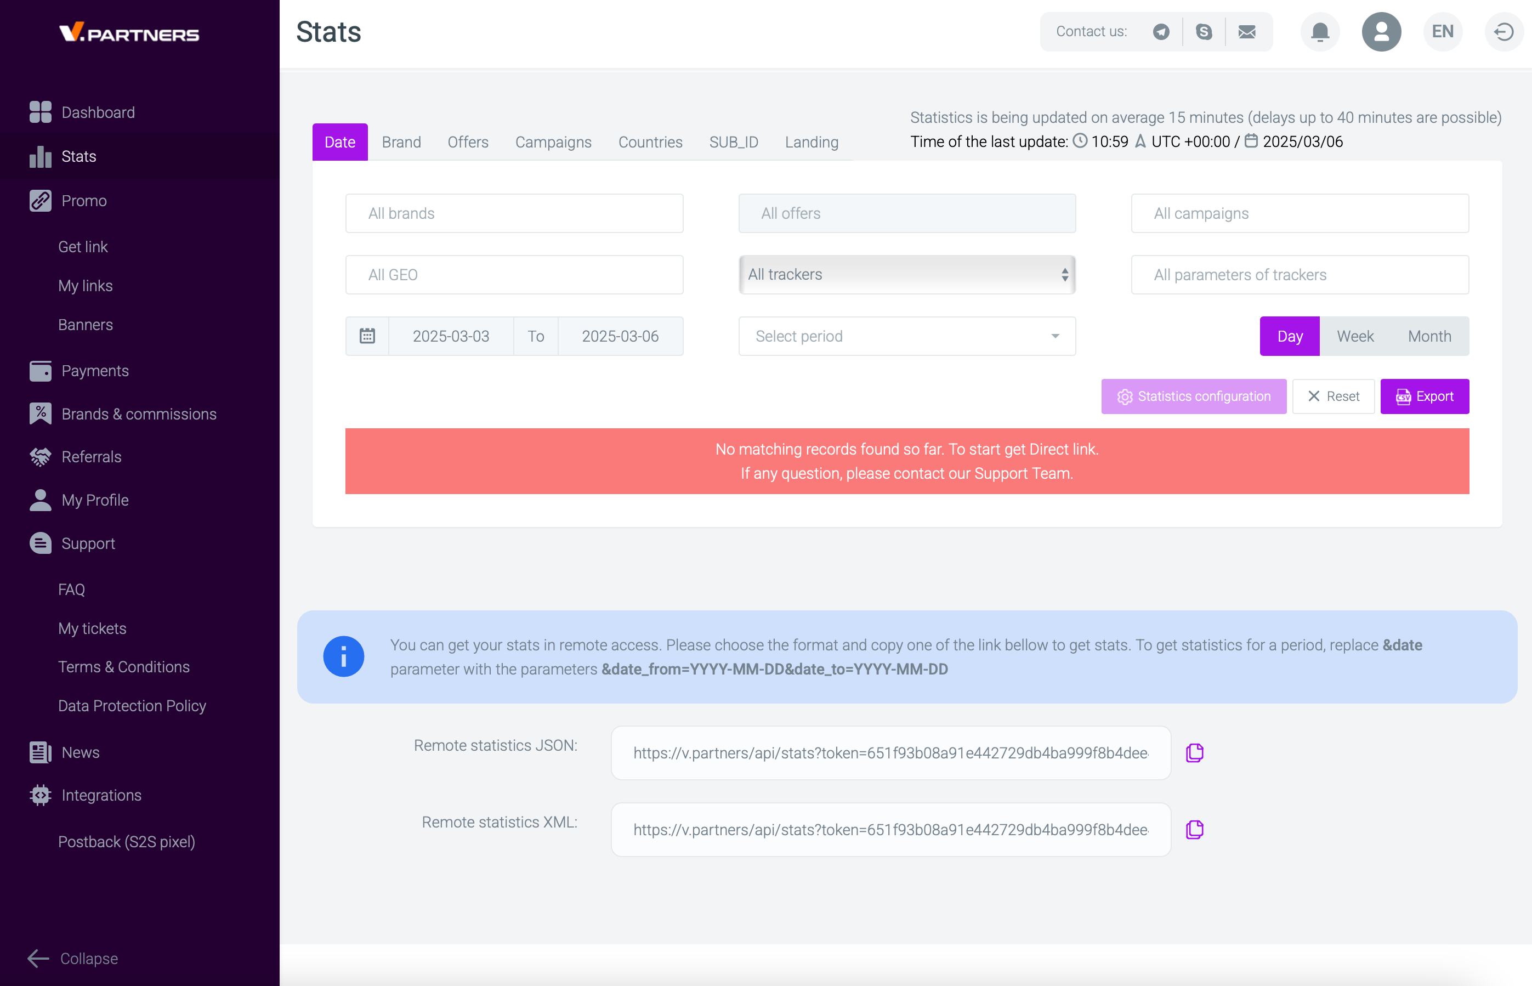Open Get link in sidebar

(x=83, y=247)
